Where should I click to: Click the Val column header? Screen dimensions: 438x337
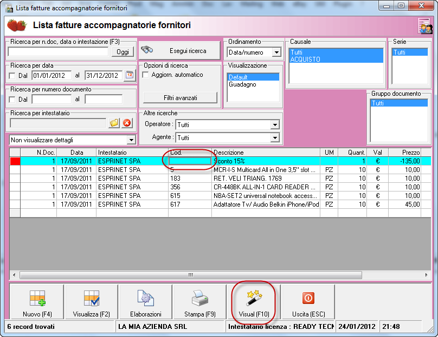(x=377, y=153)
